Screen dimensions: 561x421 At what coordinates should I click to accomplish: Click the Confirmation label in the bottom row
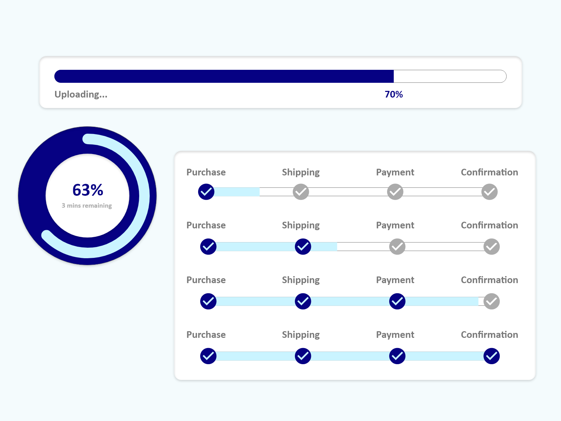tap(489, 335)
